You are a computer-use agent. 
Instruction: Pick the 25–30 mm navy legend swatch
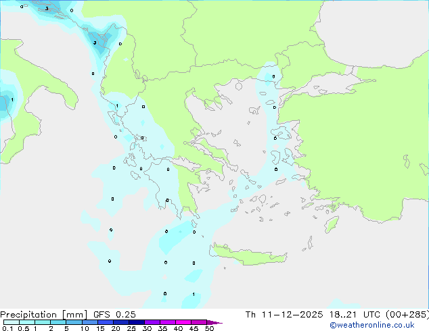tap(136, 322)
